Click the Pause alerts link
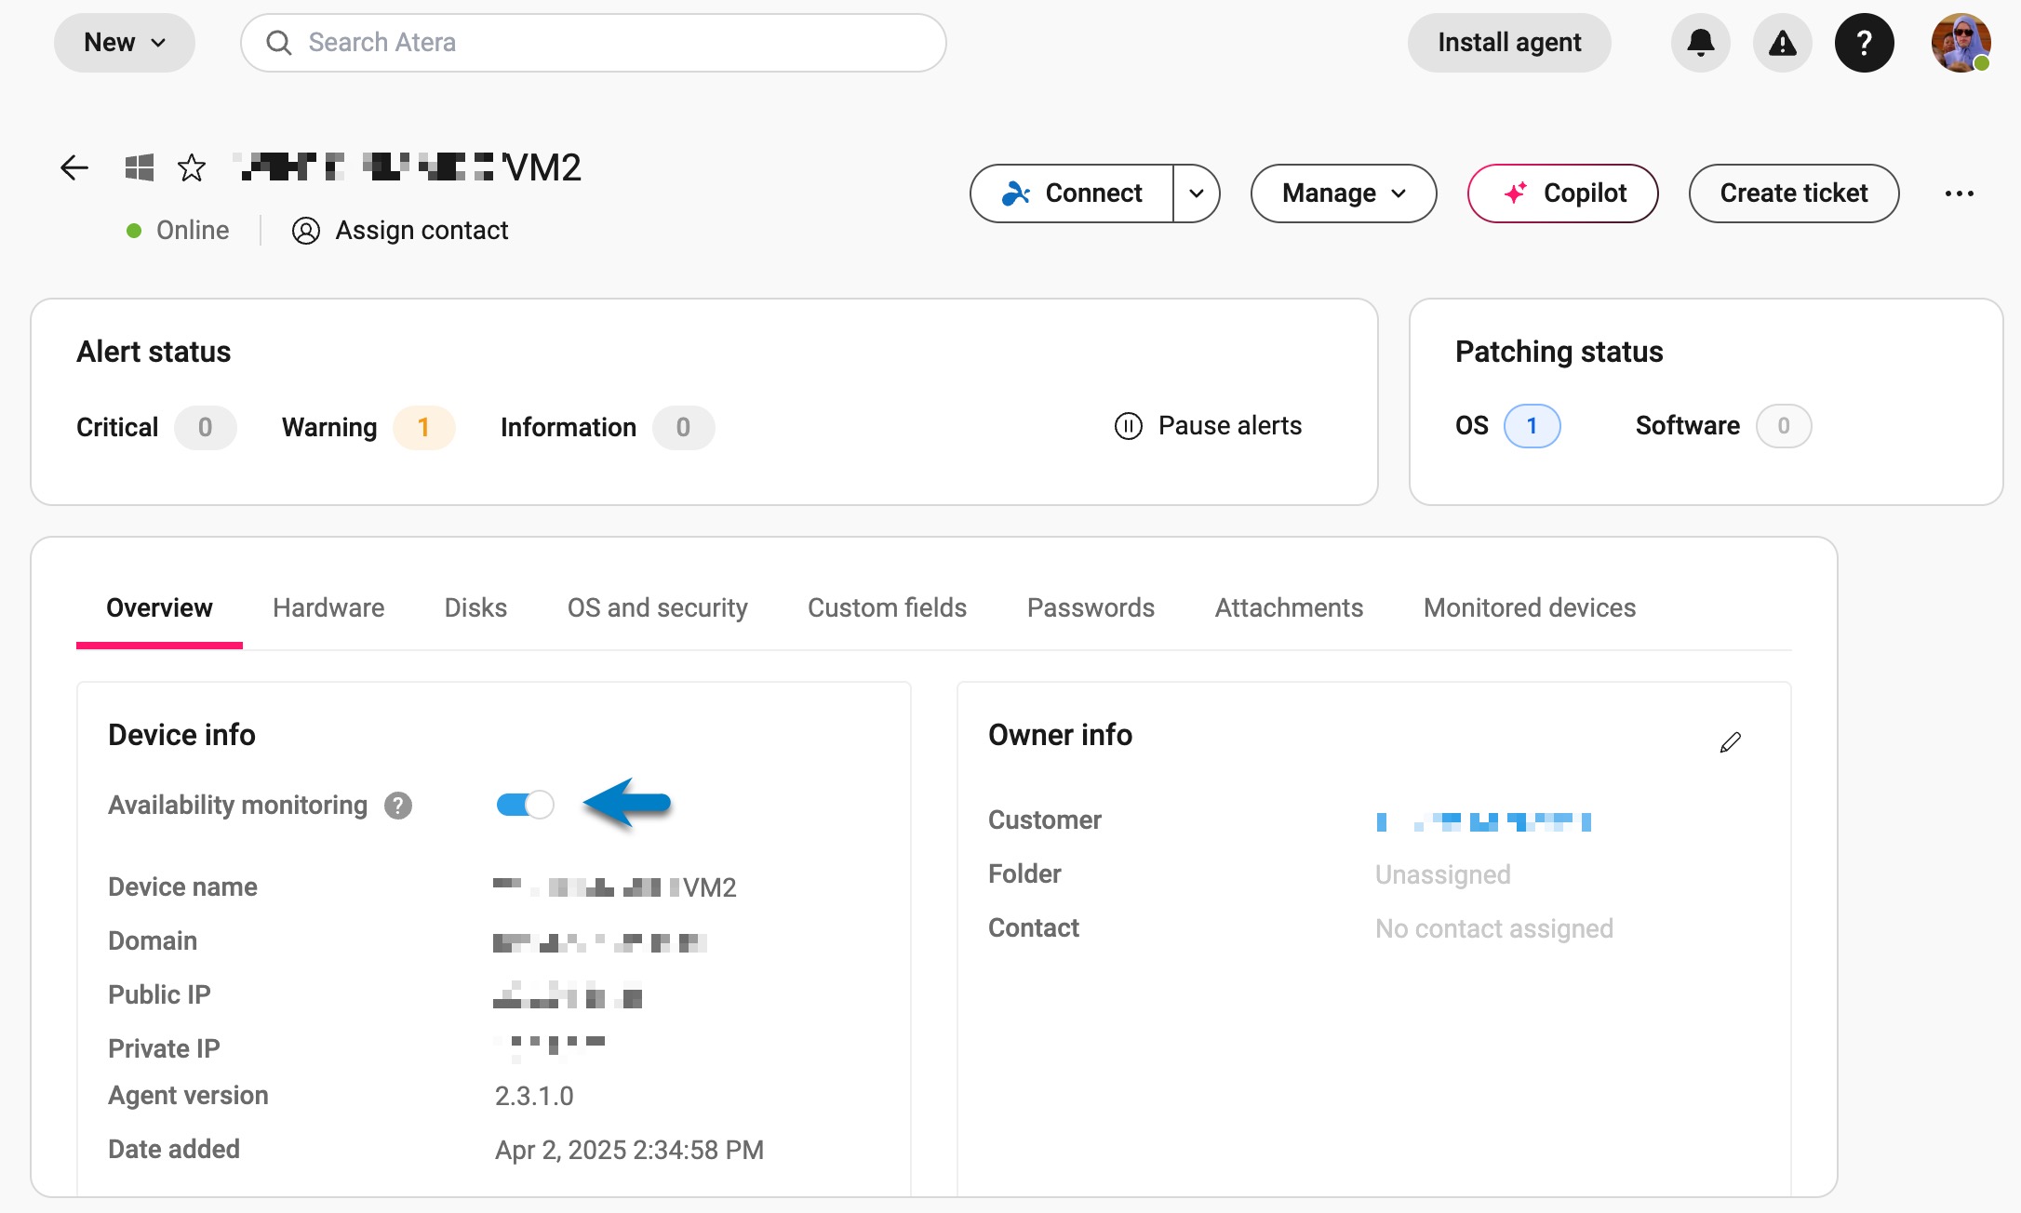Viewport: 2021px width, 1213px height. coord(1230,426)
